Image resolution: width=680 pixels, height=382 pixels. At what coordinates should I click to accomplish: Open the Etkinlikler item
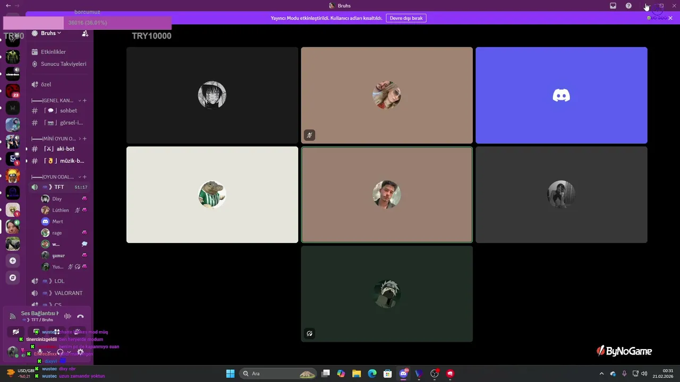tap(59, 52)
